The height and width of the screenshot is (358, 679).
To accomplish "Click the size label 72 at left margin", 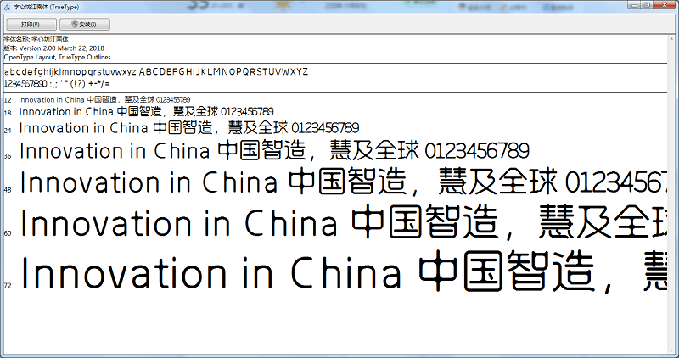I will [7, 286].
